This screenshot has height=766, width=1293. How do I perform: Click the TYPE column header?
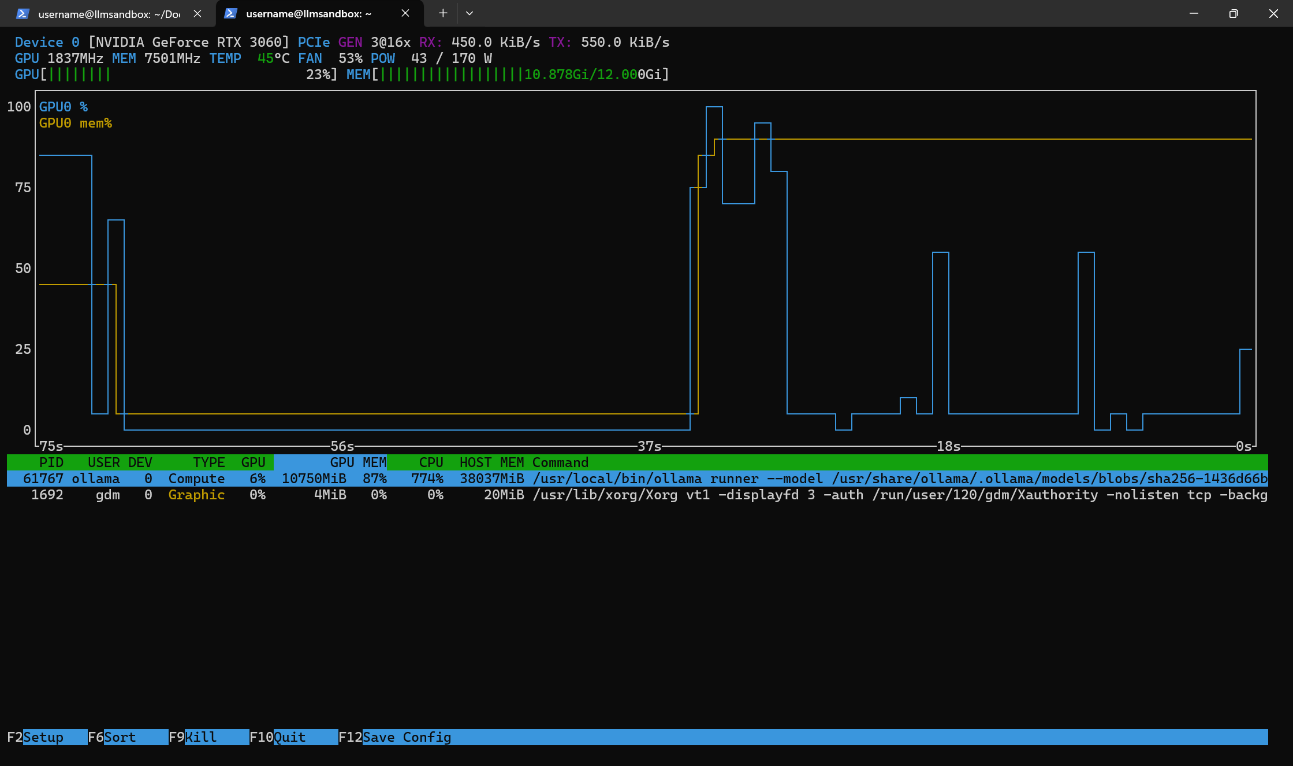point(209,462)
